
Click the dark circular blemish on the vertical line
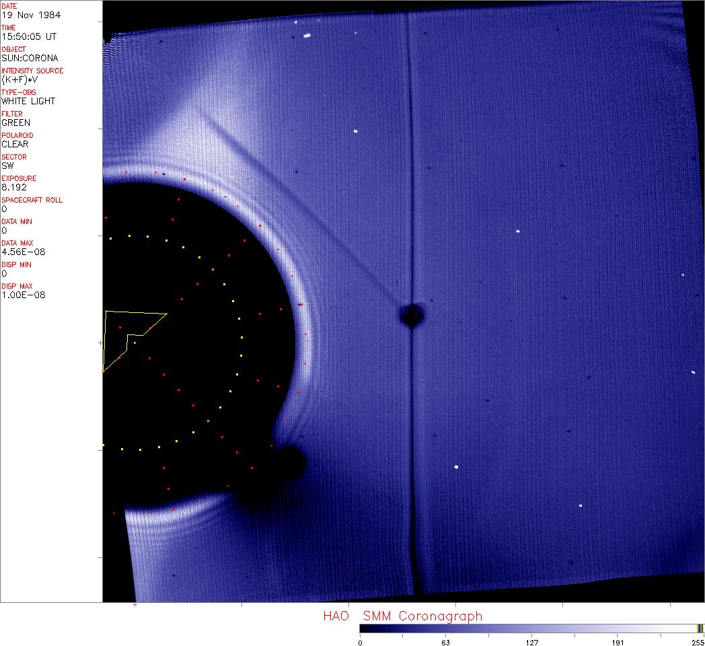tap(411, 314)
